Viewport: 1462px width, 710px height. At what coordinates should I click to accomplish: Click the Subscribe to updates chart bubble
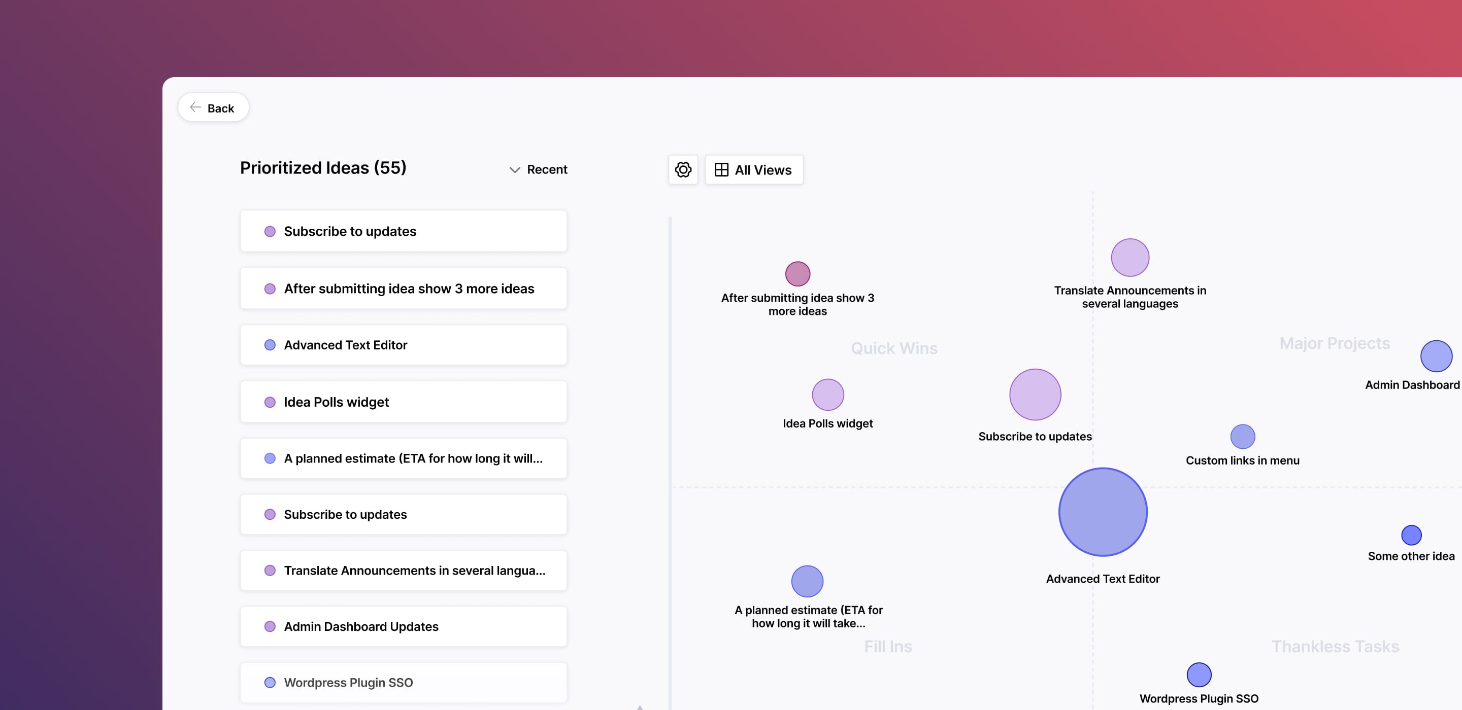click(x=1035, y=395)
